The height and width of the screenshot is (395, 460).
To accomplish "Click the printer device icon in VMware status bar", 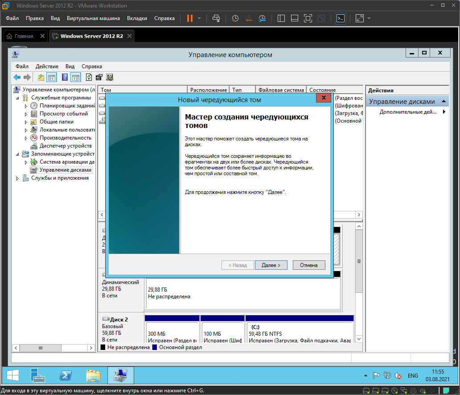I will [x=413, y=391].
